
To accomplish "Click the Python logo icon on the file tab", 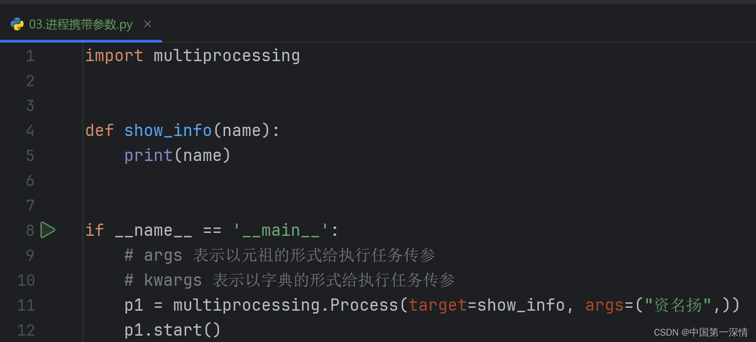I will pyautogui.click(x=17, y=23).
